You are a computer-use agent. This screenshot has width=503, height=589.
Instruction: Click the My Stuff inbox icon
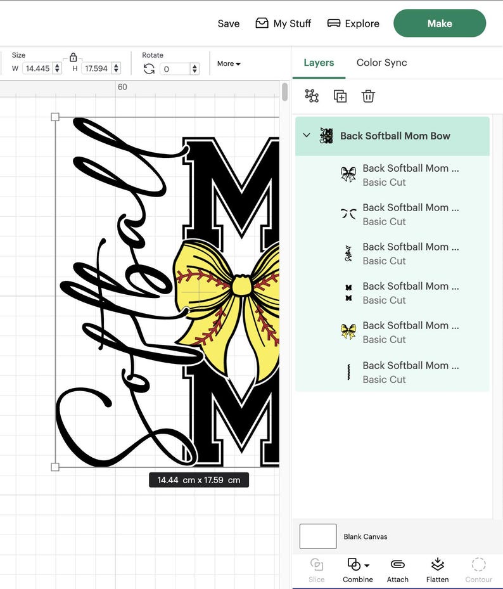tap(262, 23)
